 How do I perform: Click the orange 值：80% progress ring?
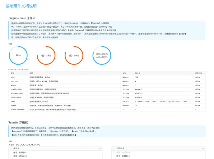pos(74,55)
